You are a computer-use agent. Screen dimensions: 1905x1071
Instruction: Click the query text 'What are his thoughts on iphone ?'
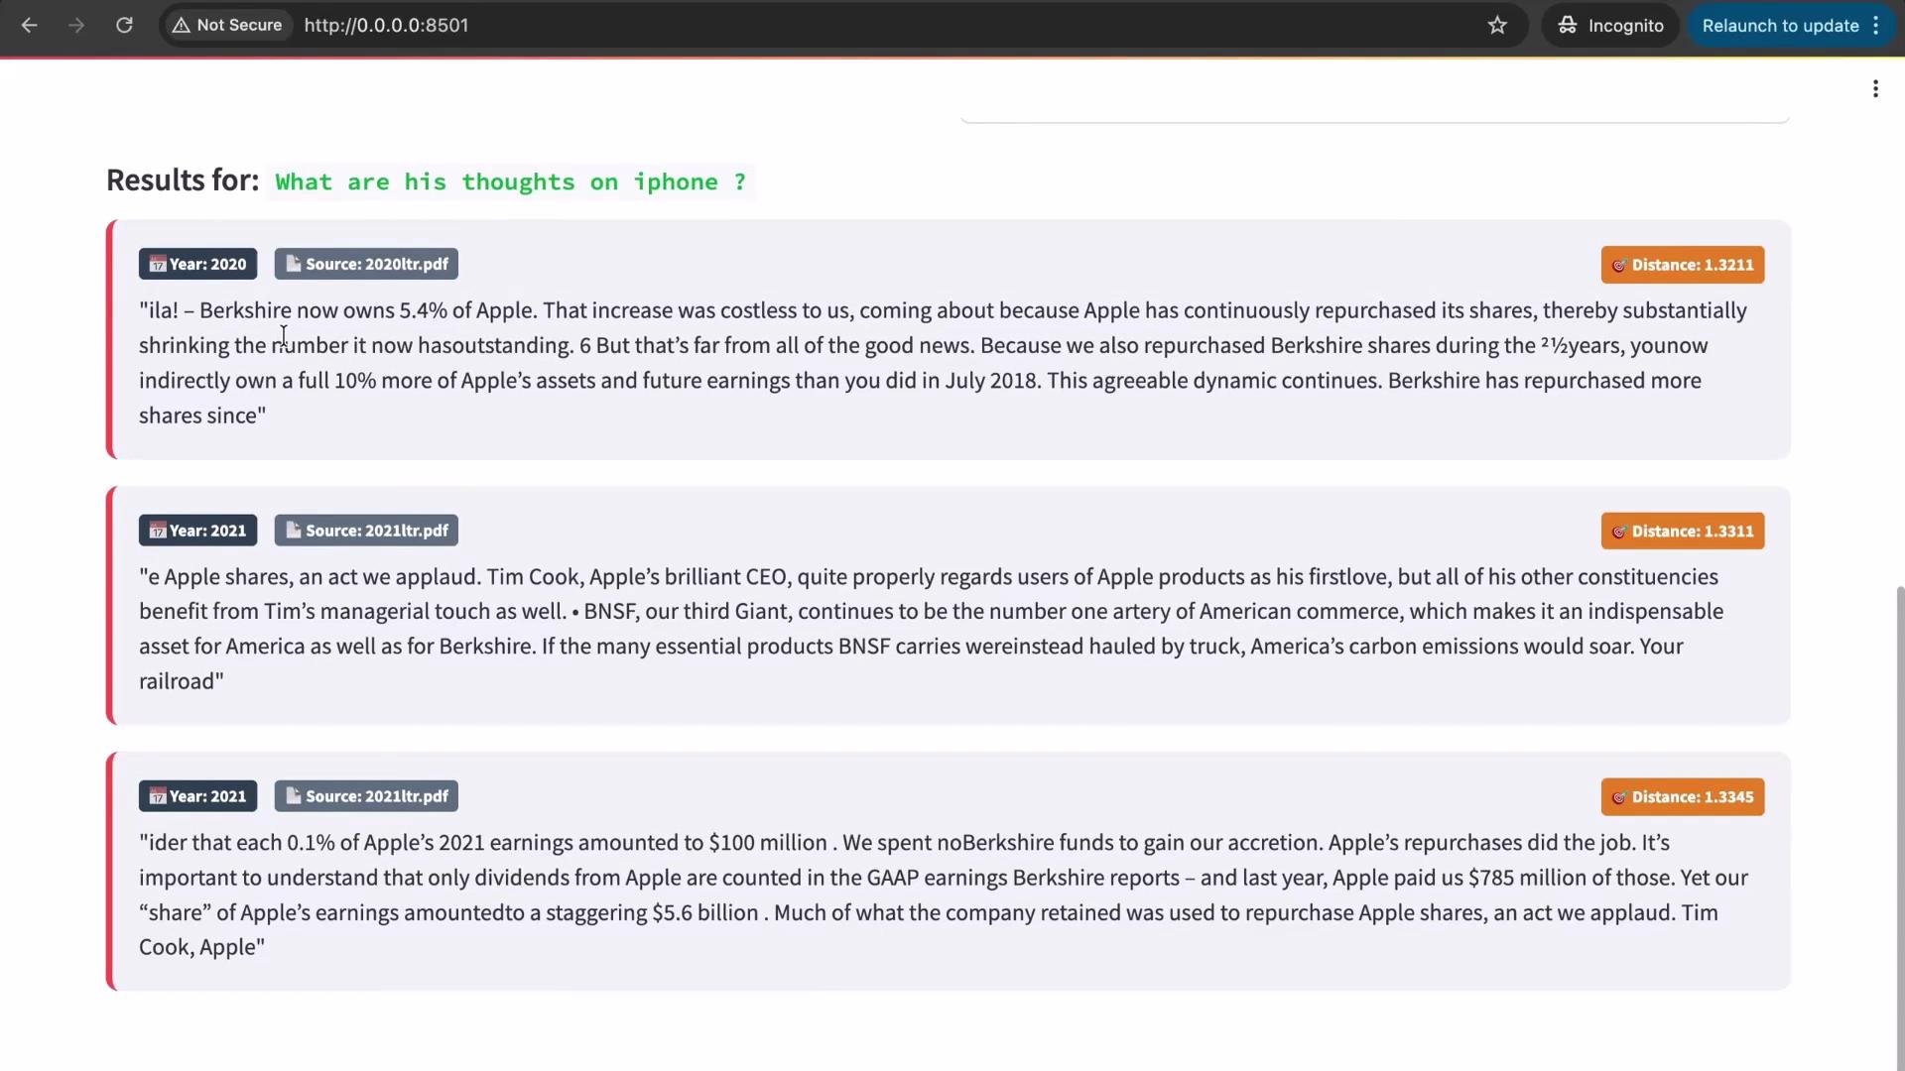pyautogui.click(x=511, y=182)
